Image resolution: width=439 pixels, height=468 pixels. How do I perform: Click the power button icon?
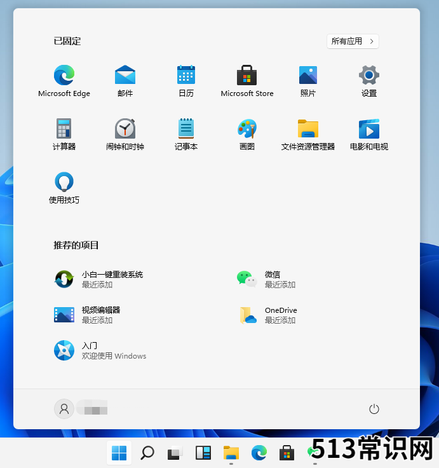tap(374, 409)
